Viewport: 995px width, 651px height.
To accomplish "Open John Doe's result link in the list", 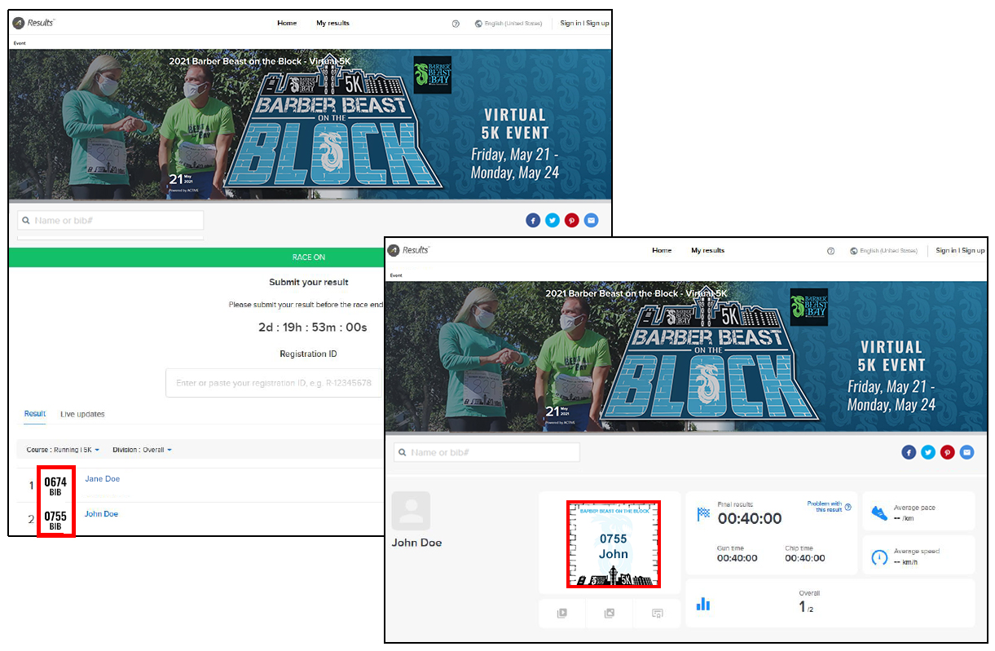I will [102, 514].
